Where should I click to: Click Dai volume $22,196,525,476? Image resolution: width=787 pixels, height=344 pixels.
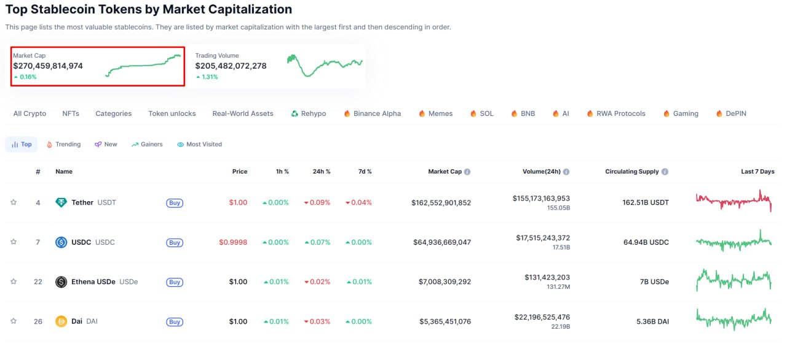[x=542, y=317]
